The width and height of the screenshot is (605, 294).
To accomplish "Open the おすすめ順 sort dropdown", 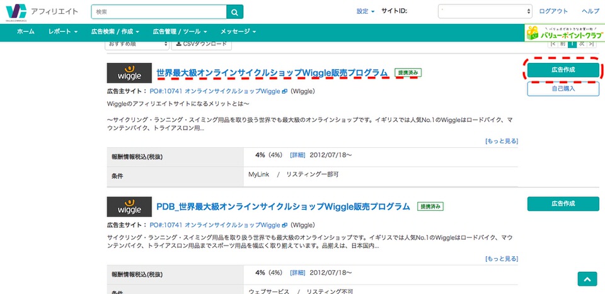I will pos(137,44).
